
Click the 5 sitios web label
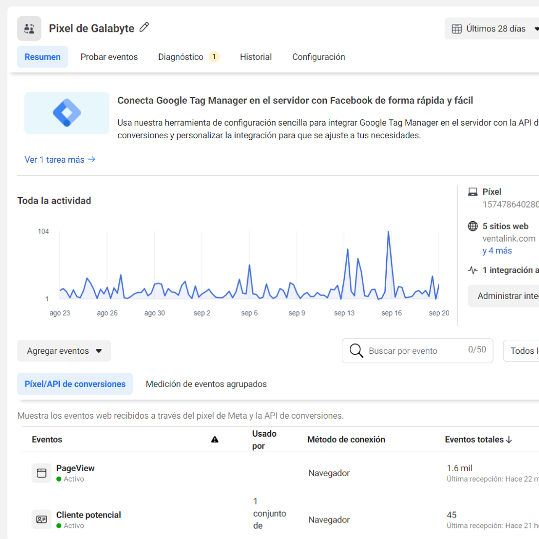[505, 226]
